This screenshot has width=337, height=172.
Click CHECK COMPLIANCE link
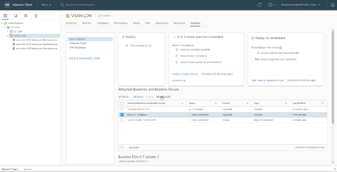185,74
